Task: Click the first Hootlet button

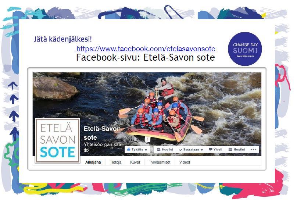Action: (165, 150)
